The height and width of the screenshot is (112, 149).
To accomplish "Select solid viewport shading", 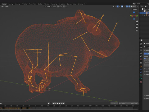I will [131, 7].
